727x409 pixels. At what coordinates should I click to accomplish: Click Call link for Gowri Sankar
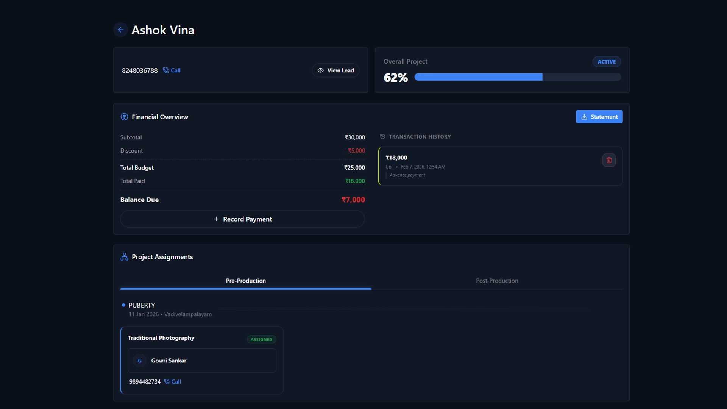coord(176,381)
